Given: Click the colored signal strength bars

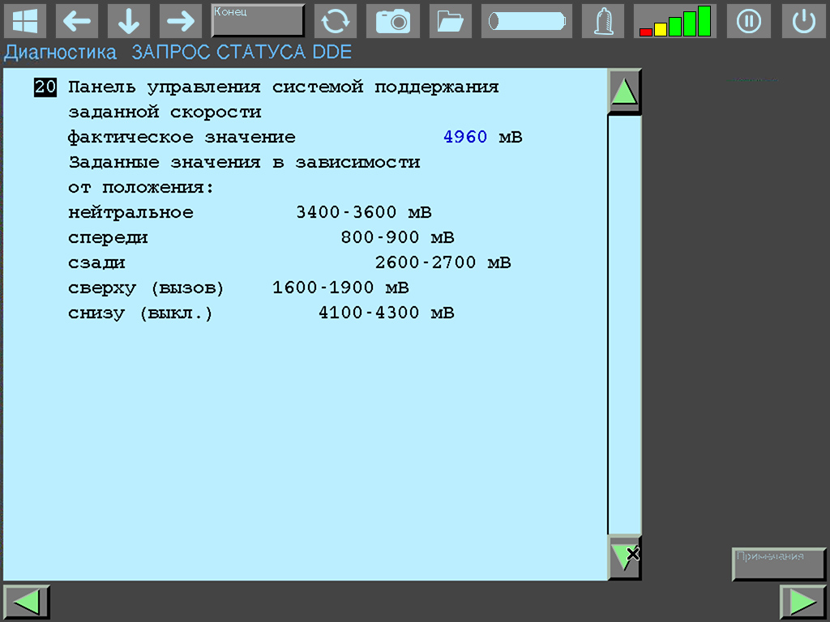Looking at the screenshot, I should coord(674,21).
